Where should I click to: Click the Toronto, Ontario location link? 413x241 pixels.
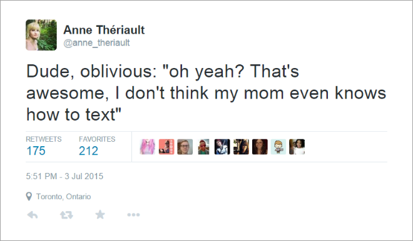[63, 197]
